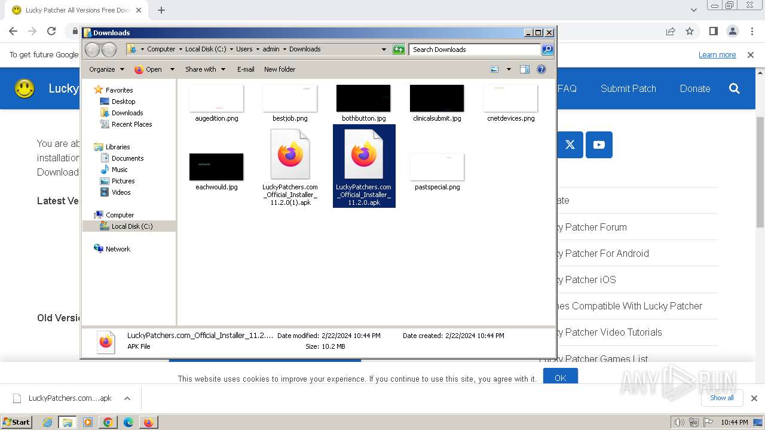Select Network in navigation pane

click(117, 249)
